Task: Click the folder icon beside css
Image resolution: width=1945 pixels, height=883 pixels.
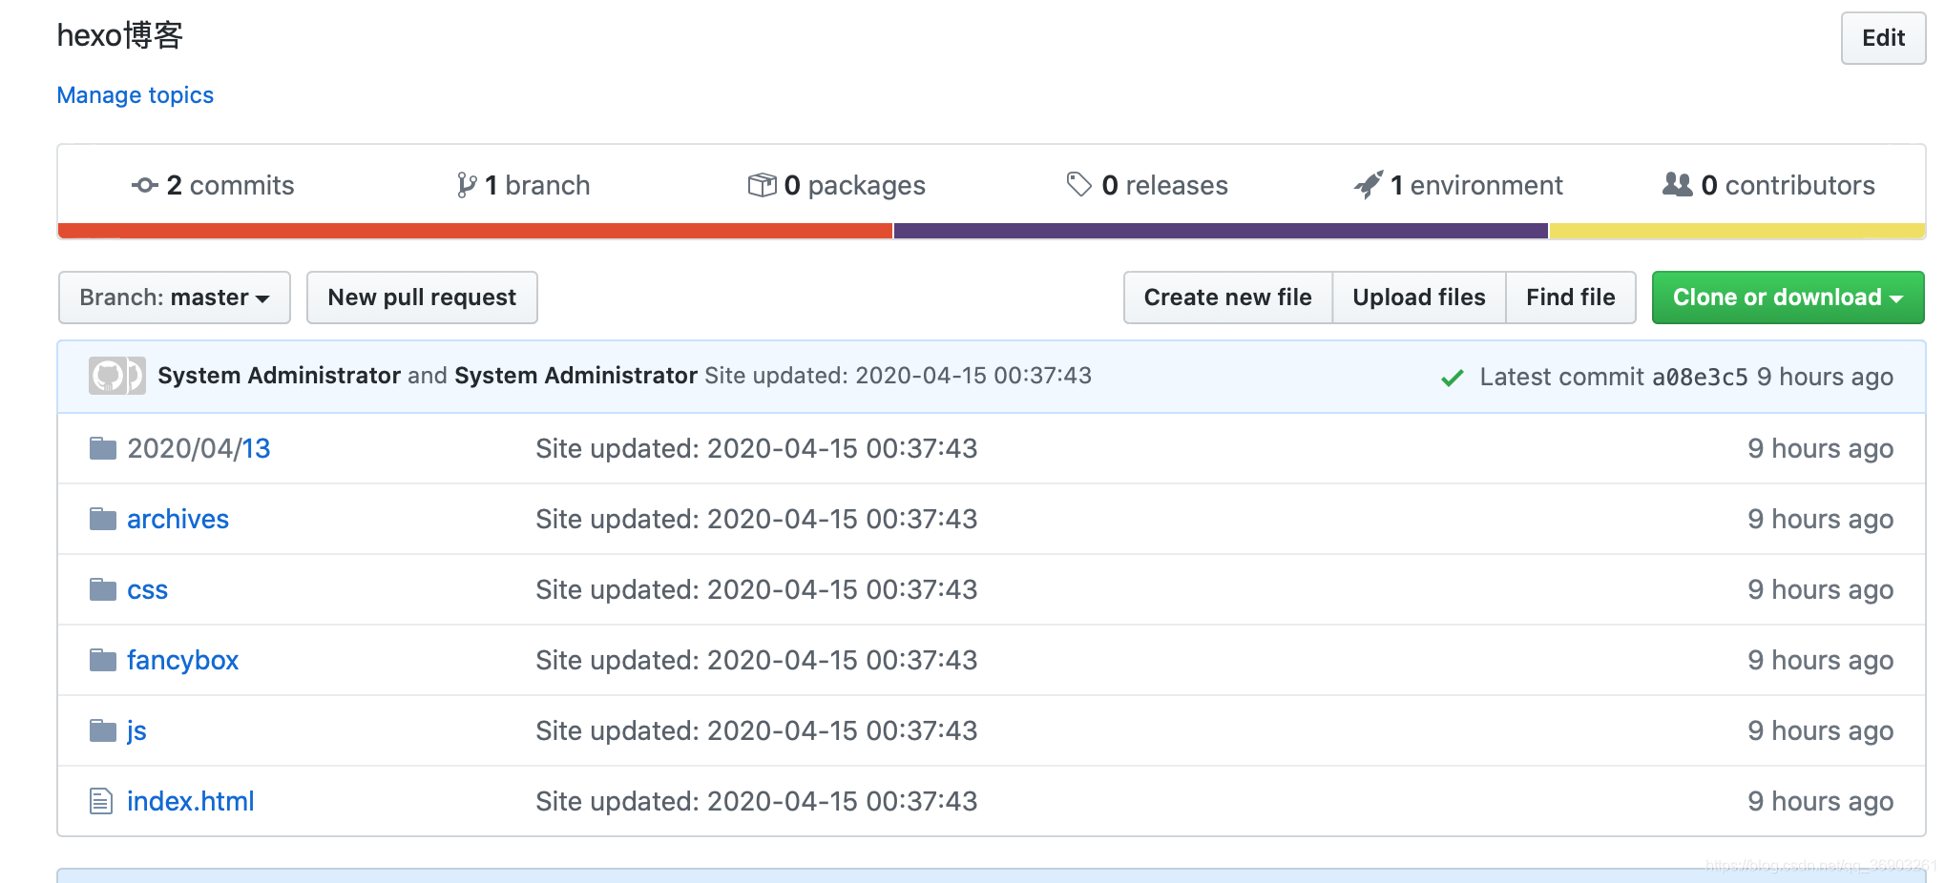Action: click(103, 589)
